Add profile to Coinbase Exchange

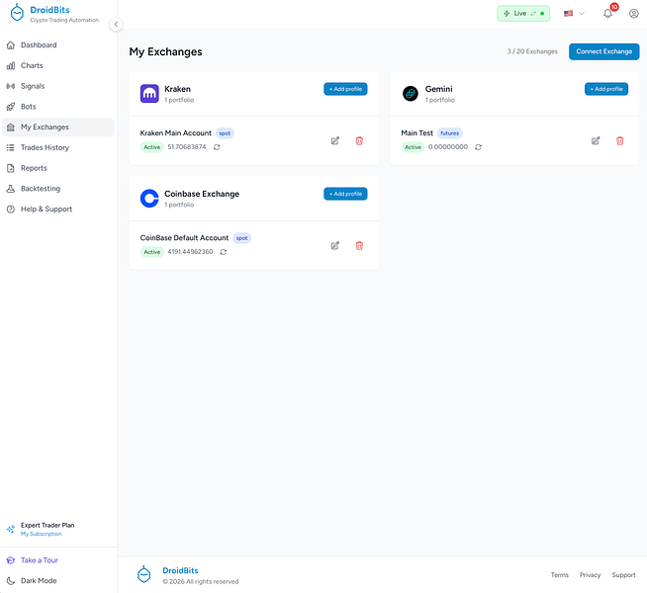[x=345, y=194]
